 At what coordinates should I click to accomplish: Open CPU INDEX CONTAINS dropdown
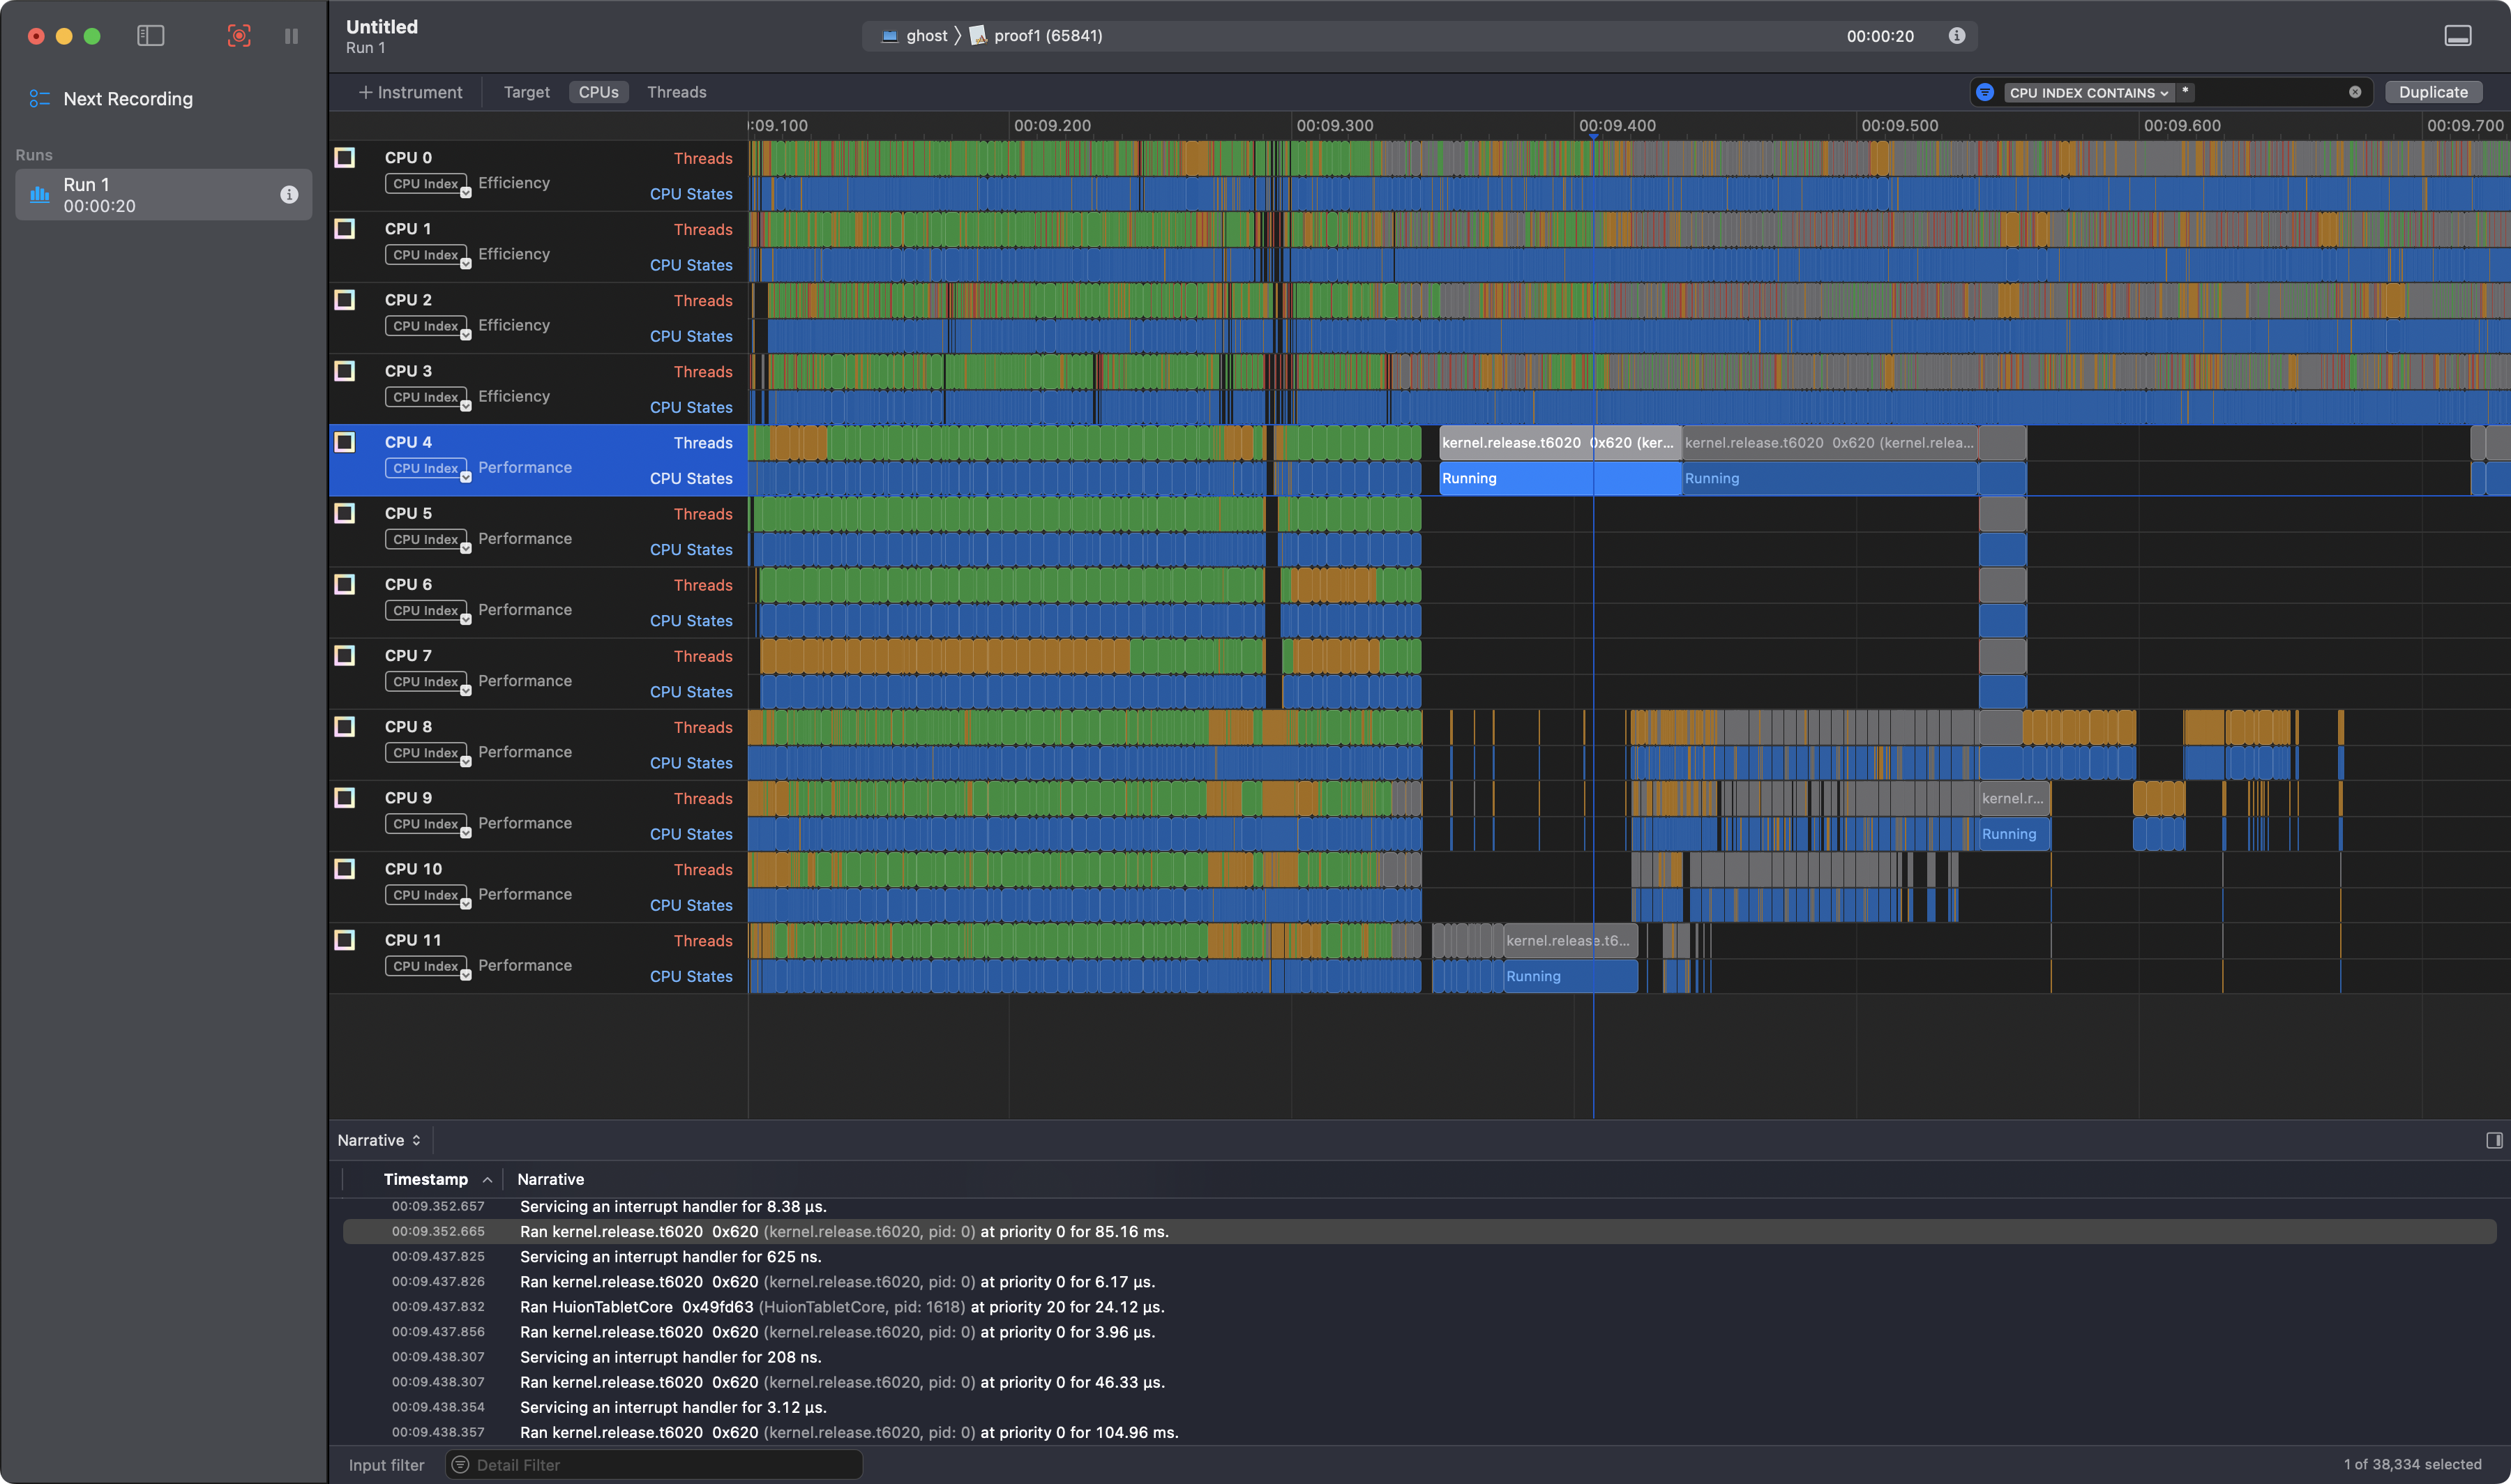pos(2089,92)
